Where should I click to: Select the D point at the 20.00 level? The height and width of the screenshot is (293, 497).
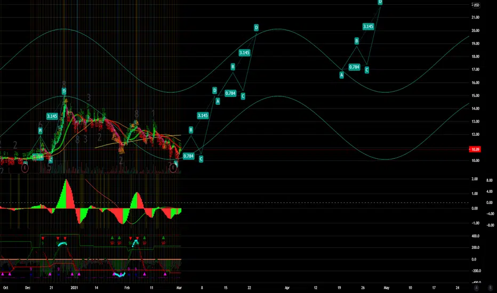[256, 28]
